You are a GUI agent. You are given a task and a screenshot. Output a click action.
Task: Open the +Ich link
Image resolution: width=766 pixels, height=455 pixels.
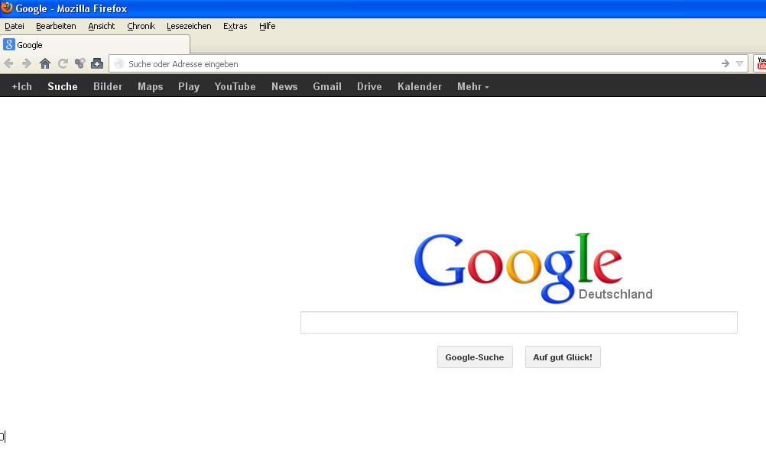point(21,86)
